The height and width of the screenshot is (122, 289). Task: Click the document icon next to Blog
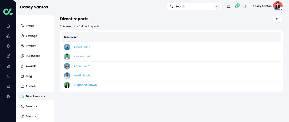point(22,76)
